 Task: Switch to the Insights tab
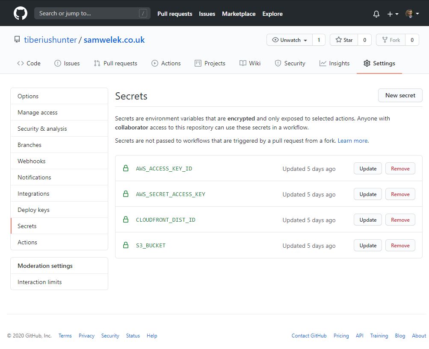[x=334, y=63]
